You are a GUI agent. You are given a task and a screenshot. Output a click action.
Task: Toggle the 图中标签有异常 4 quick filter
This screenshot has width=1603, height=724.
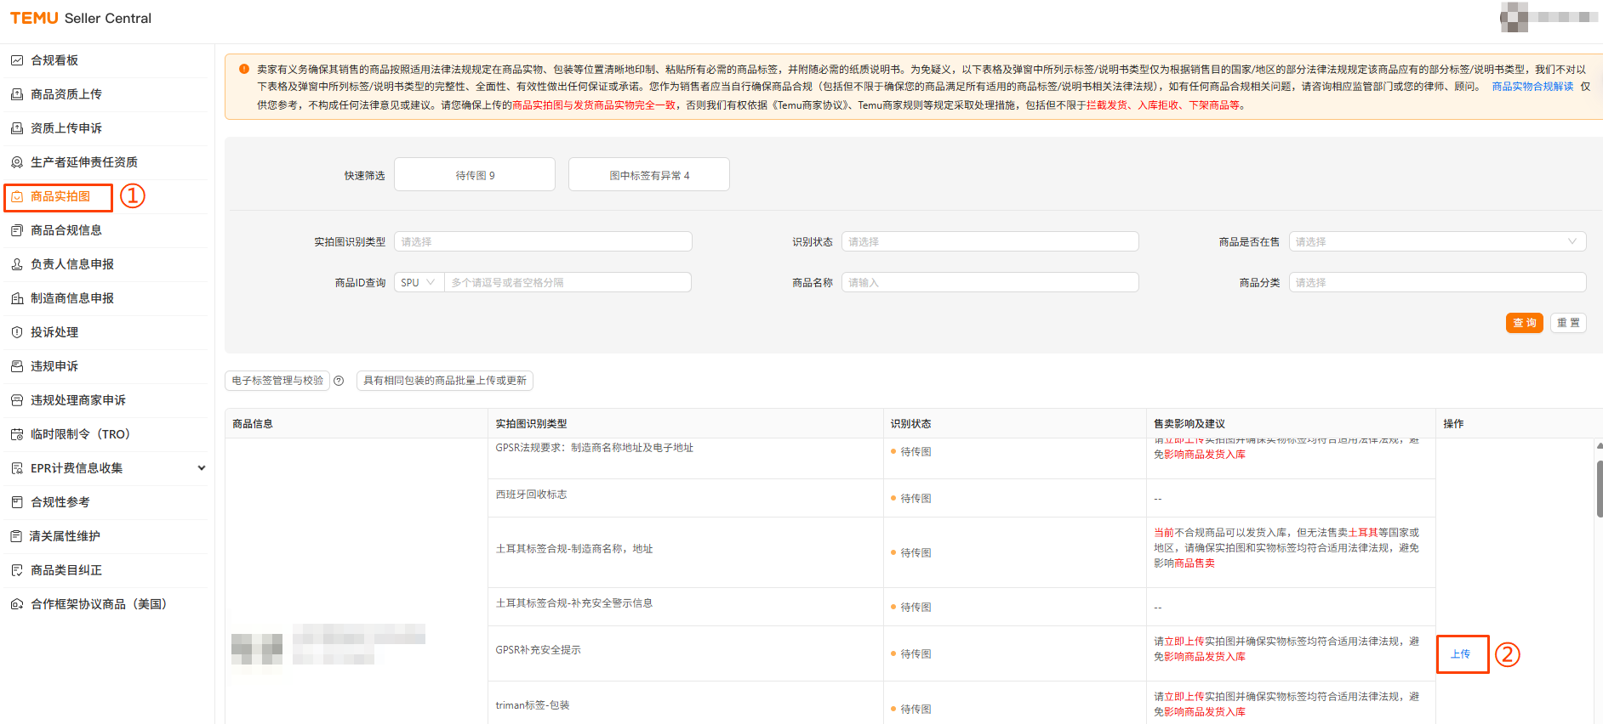point(648,175)
